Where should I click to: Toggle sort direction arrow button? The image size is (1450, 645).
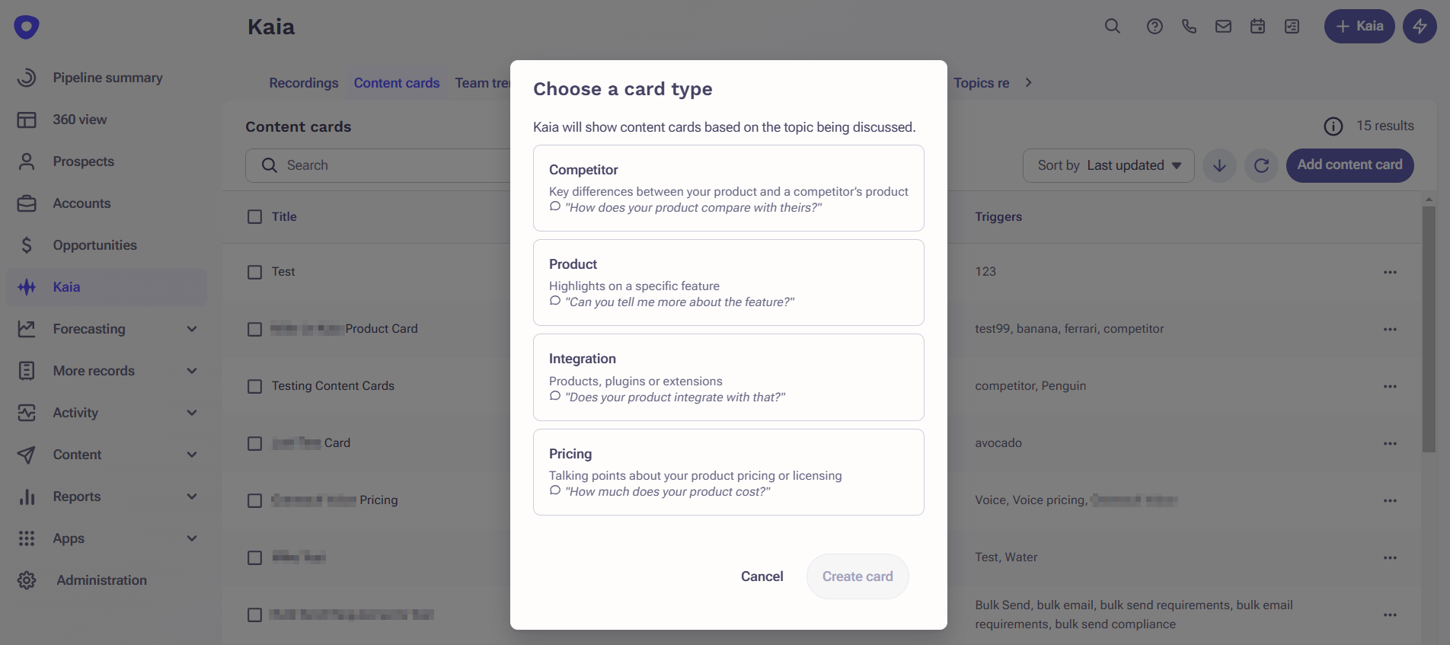1219,165
